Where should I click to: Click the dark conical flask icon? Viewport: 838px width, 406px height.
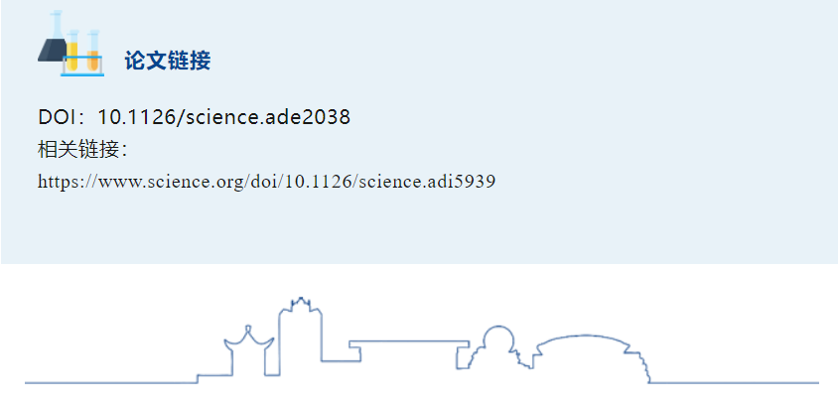click(53, 45)
